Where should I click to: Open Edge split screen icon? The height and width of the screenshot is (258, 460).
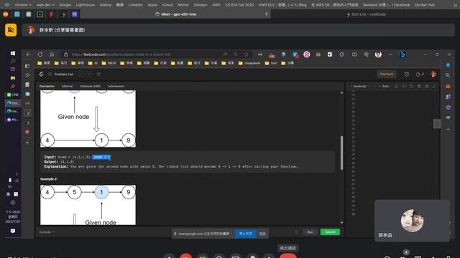[x=354, y=54]
